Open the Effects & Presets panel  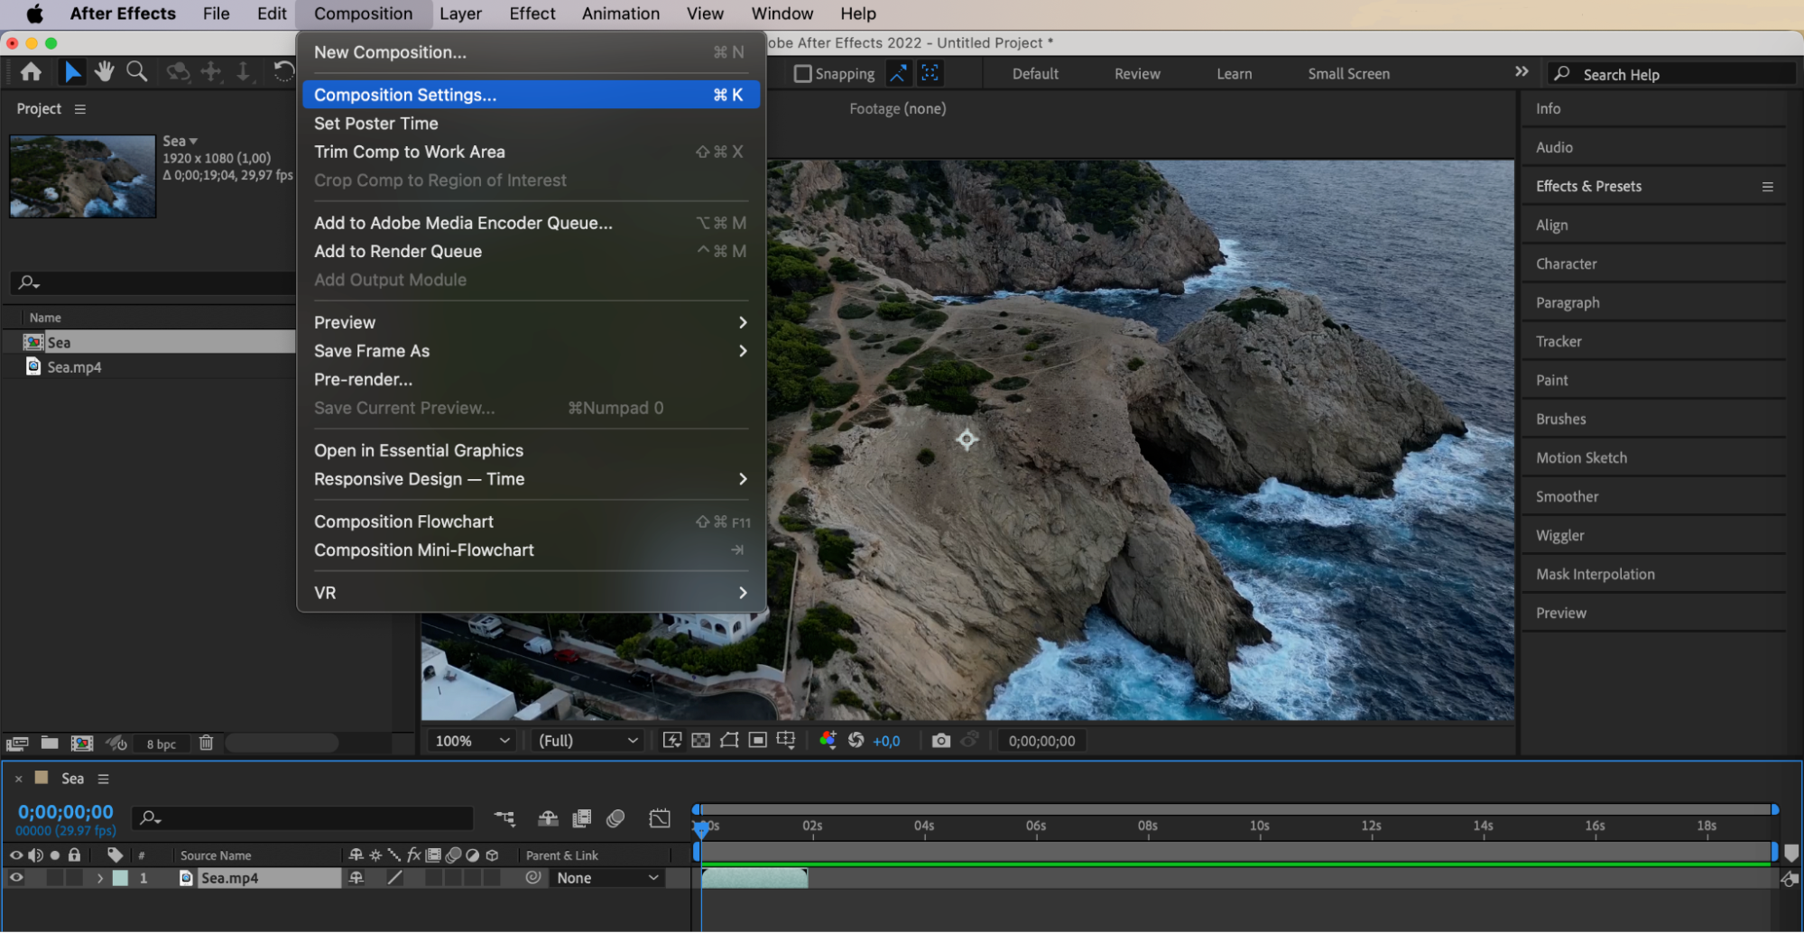pyautogui.click(x=1588, y=187)
